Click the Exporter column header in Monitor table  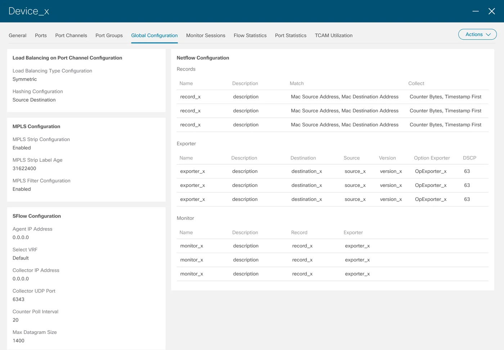point(353,232)
